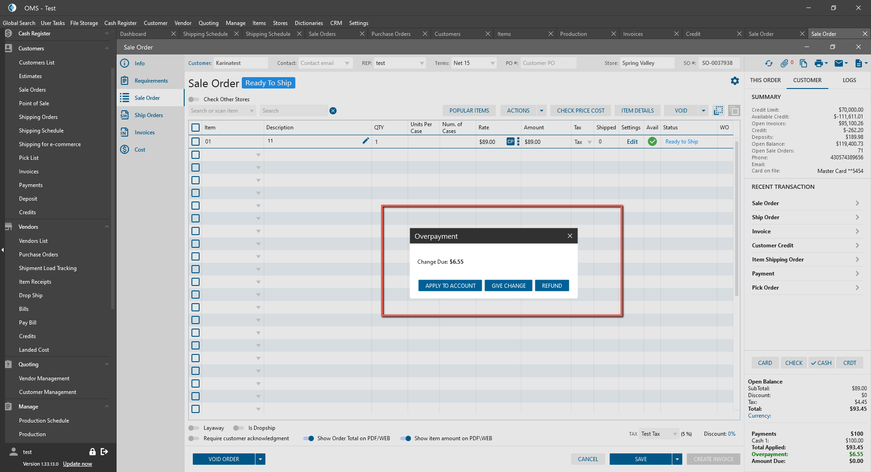Check the checkbox for item 01 row
Viewport: 871px width, 472px height.
(x=196, y=142)
